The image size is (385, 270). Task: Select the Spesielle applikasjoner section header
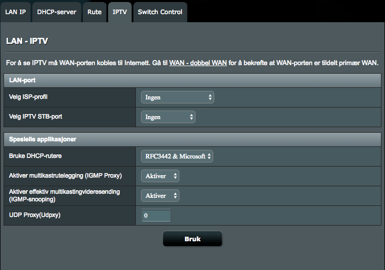[192, 139]
